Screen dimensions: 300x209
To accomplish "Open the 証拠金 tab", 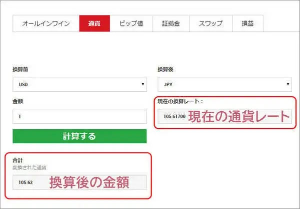I will pos(171,23).
